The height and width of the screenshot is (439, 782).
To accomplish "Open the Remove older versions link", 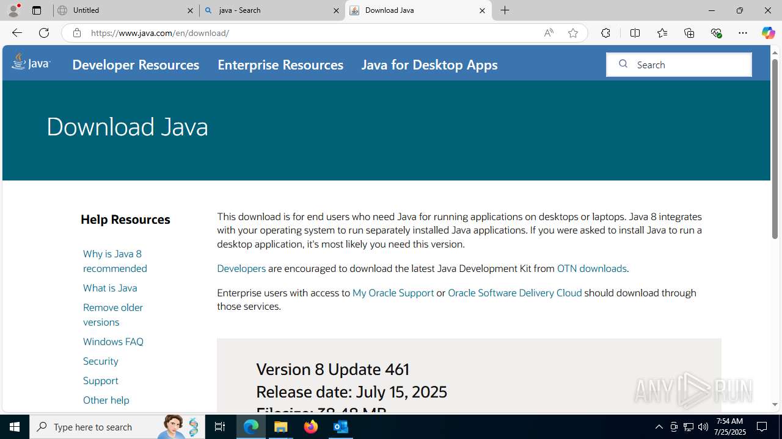I will [x=113, y=315].
